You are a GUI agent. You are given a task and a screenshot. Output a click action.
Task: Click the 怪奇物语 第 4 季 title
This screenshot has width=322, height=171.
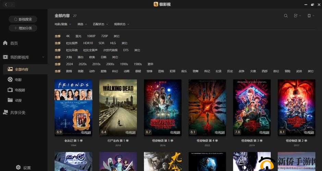[x=207, y=141]
